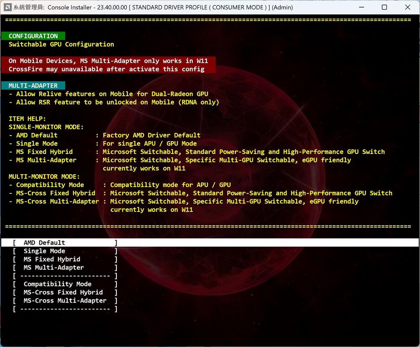Minimize the Console Installer window
420x347 pixels.
point(360,7)
